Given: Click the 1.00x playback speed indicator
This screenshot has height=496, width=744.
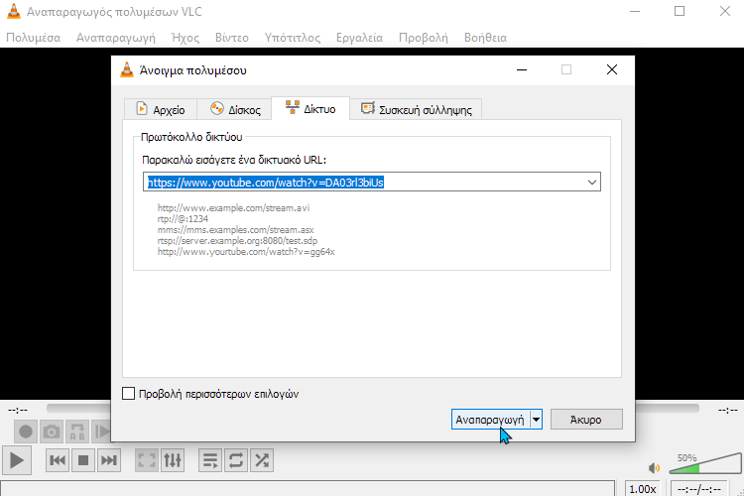Looking at the screenshot, I should [x=643, y=488].
